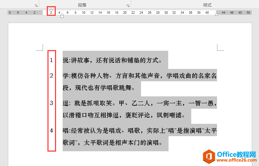Click the line starting with 以滑稽口吻
This screenshot has width=259, height=166.
(x=124, y=115)
